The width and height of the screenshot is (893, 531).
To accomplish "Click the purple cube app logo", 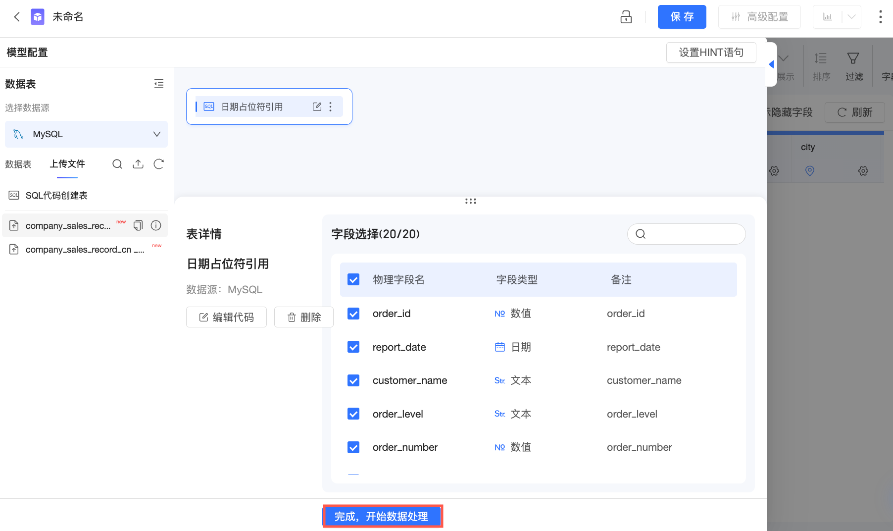I will pyautogui.click(x=38, y=17).
